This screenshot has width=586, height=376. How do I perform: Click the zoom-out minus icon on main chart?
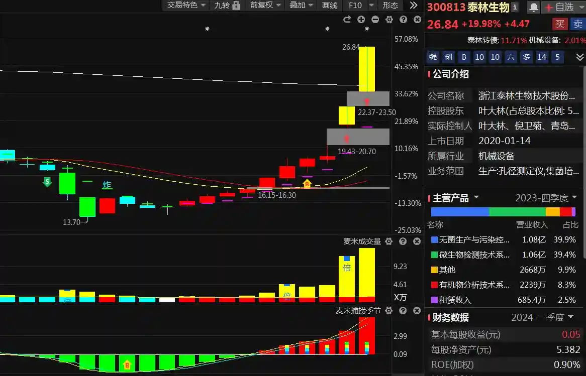pyautogui.click(x=375, y=19)
